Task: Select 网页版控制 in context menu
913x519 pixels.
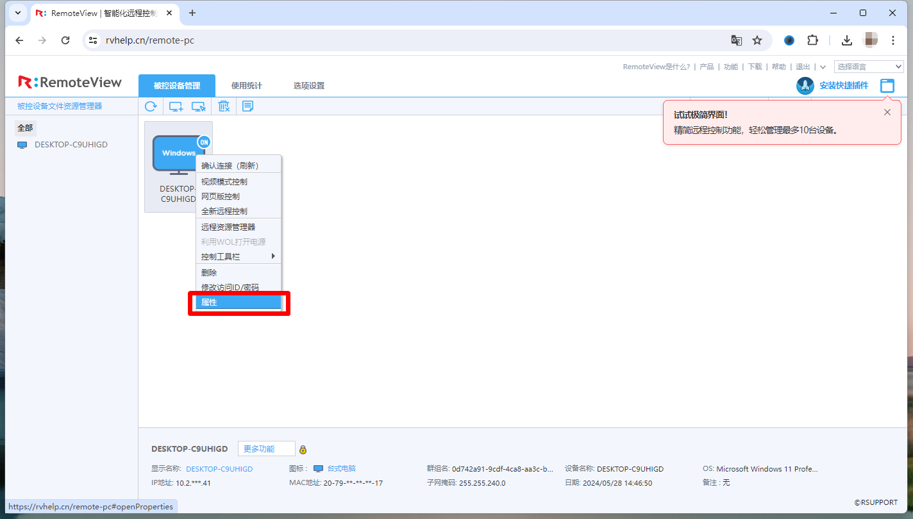Action: click(239, 196)
